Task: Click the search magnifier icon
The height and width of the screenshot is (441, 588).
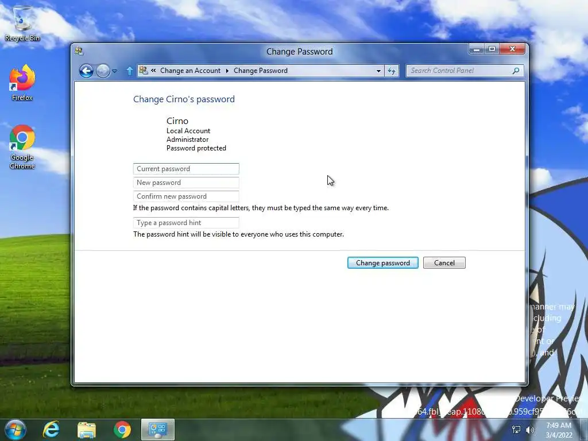Action: coord(516,71)
